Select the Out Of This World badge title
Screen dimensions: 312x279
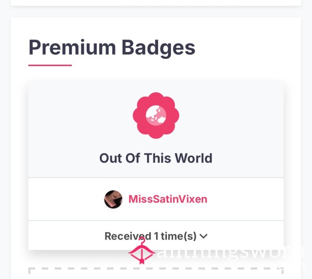(x=156, y=158)
